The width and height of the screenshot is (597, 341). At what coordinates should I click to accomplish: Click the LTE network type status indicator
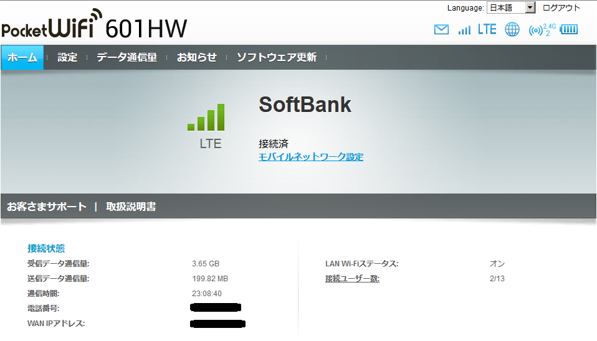coord(487,29)
